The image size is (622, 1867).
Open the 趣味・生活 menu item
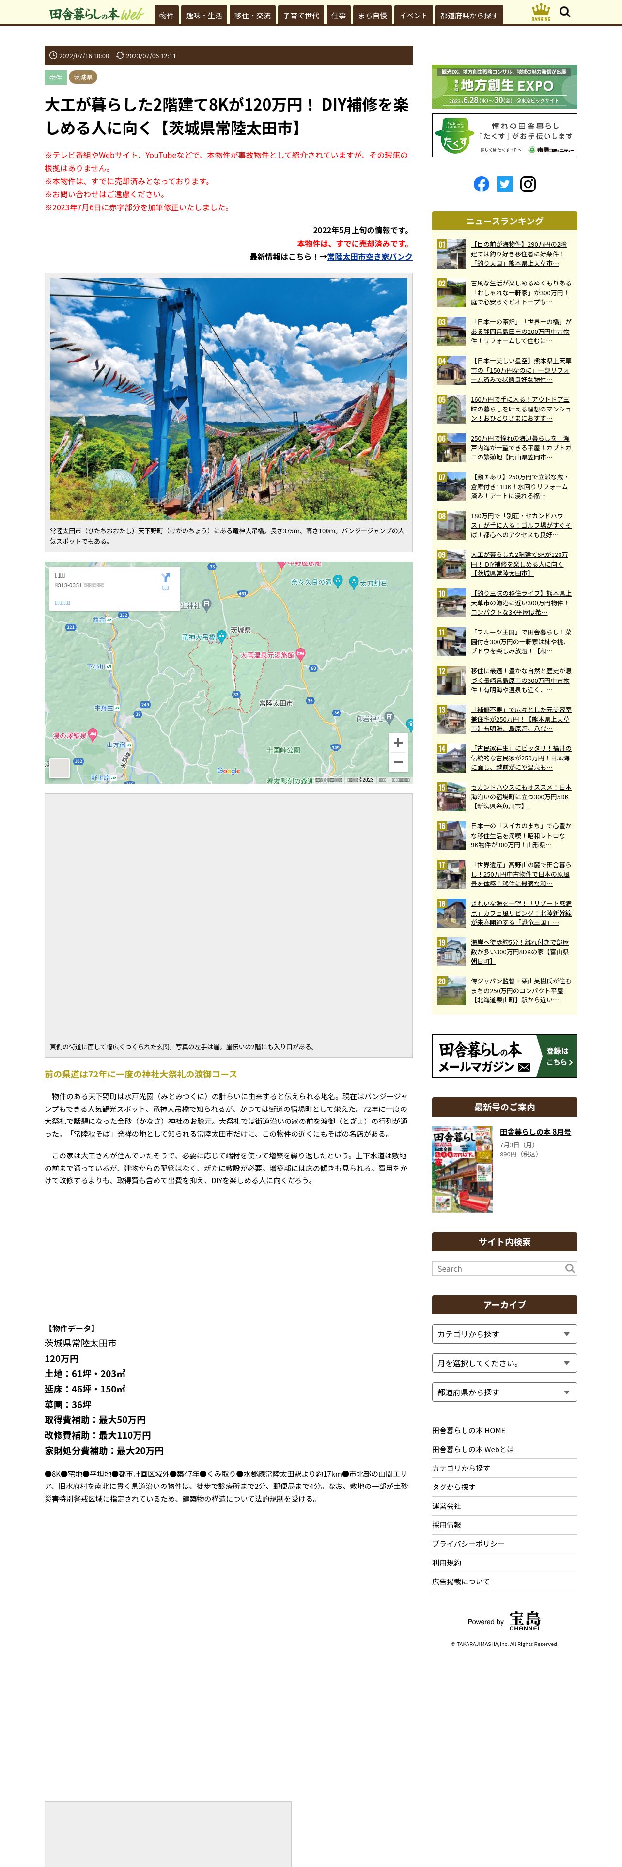pos(204,15)
